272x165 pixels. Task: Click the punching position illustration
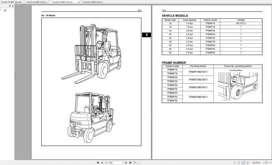(238, 85)
